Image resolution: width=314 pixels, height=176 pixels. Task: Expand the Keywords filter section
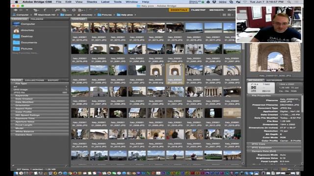(x=40, y=96)
